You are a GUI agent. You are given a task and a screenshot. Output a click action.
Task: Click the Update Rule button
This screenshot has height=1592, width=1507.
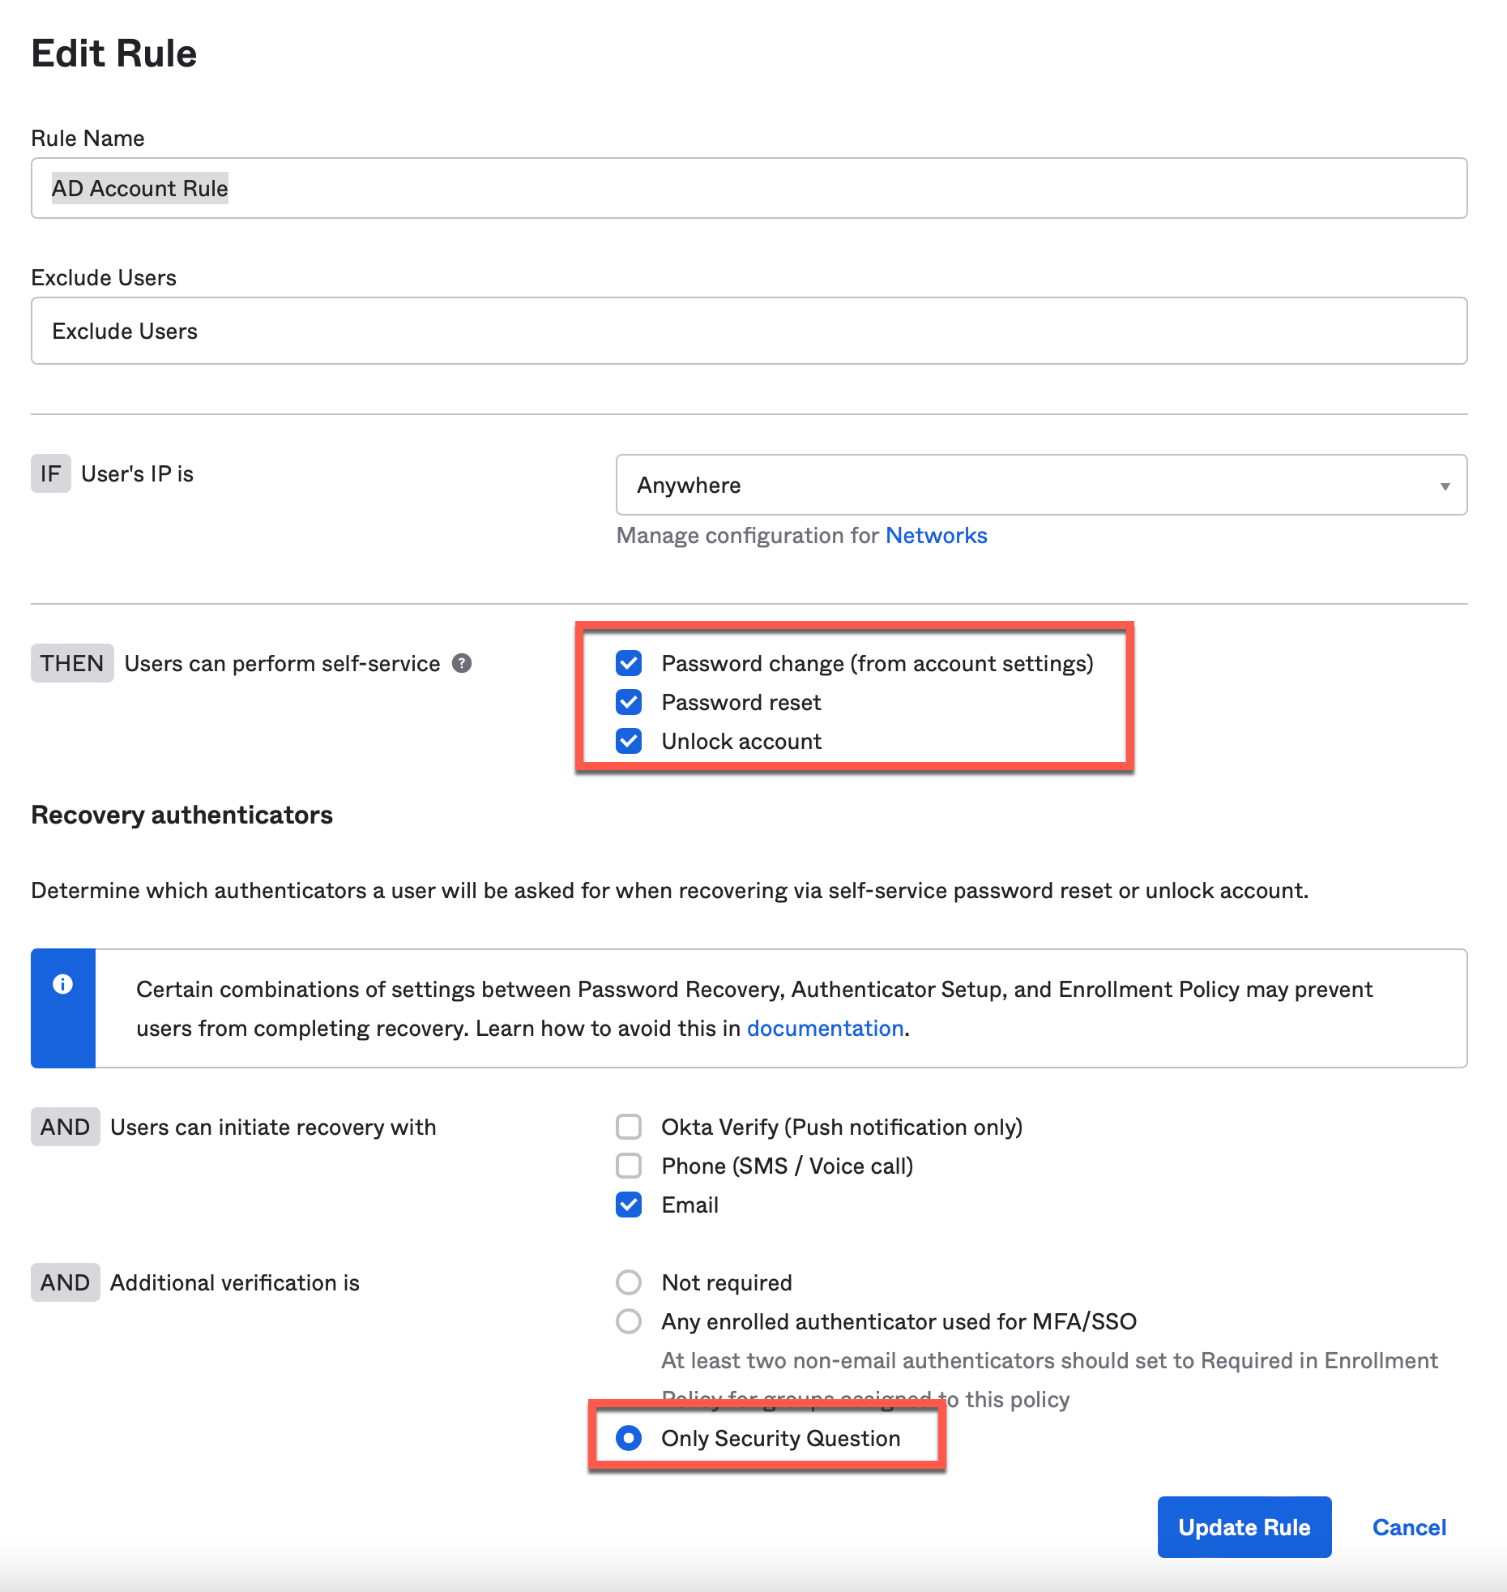(x=1244, y=1527)
